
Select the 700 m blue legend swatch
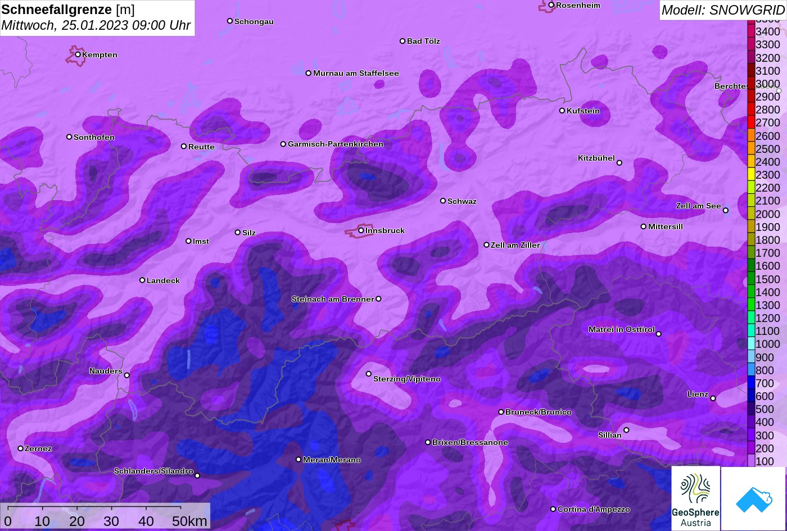tap(751, 383)
